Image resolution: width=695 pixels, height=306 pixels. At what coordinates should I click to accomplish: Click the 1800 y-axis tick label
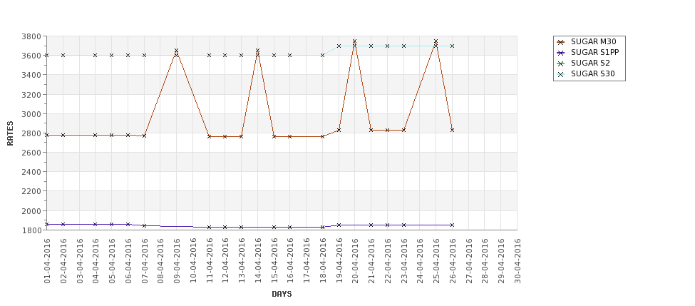tap(31, 230)
